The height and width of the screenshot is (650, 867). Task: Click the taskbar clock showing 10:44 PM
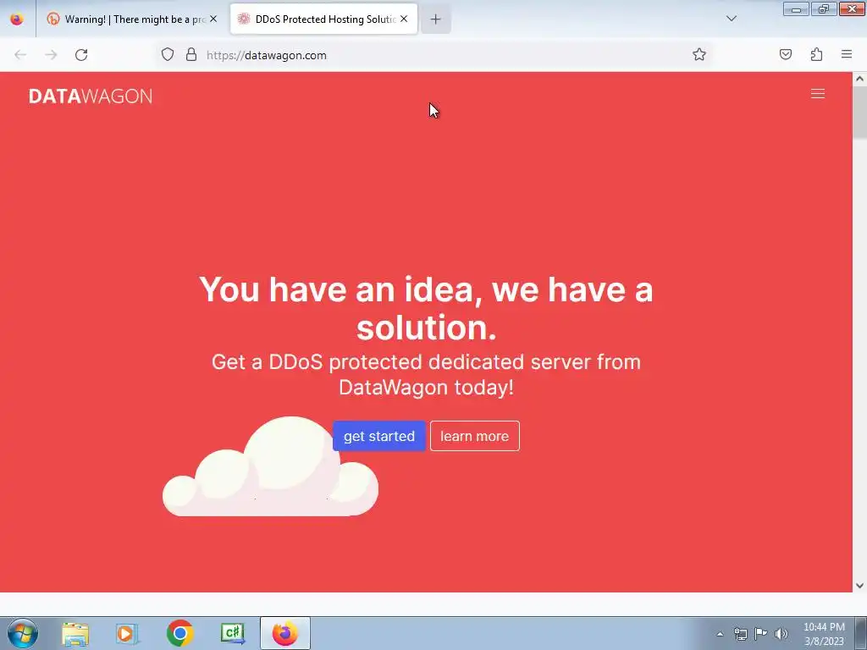point(824,634)
